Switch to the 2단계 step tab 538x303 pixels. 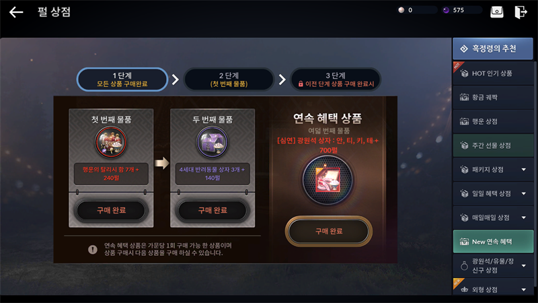tap(229, 79)
